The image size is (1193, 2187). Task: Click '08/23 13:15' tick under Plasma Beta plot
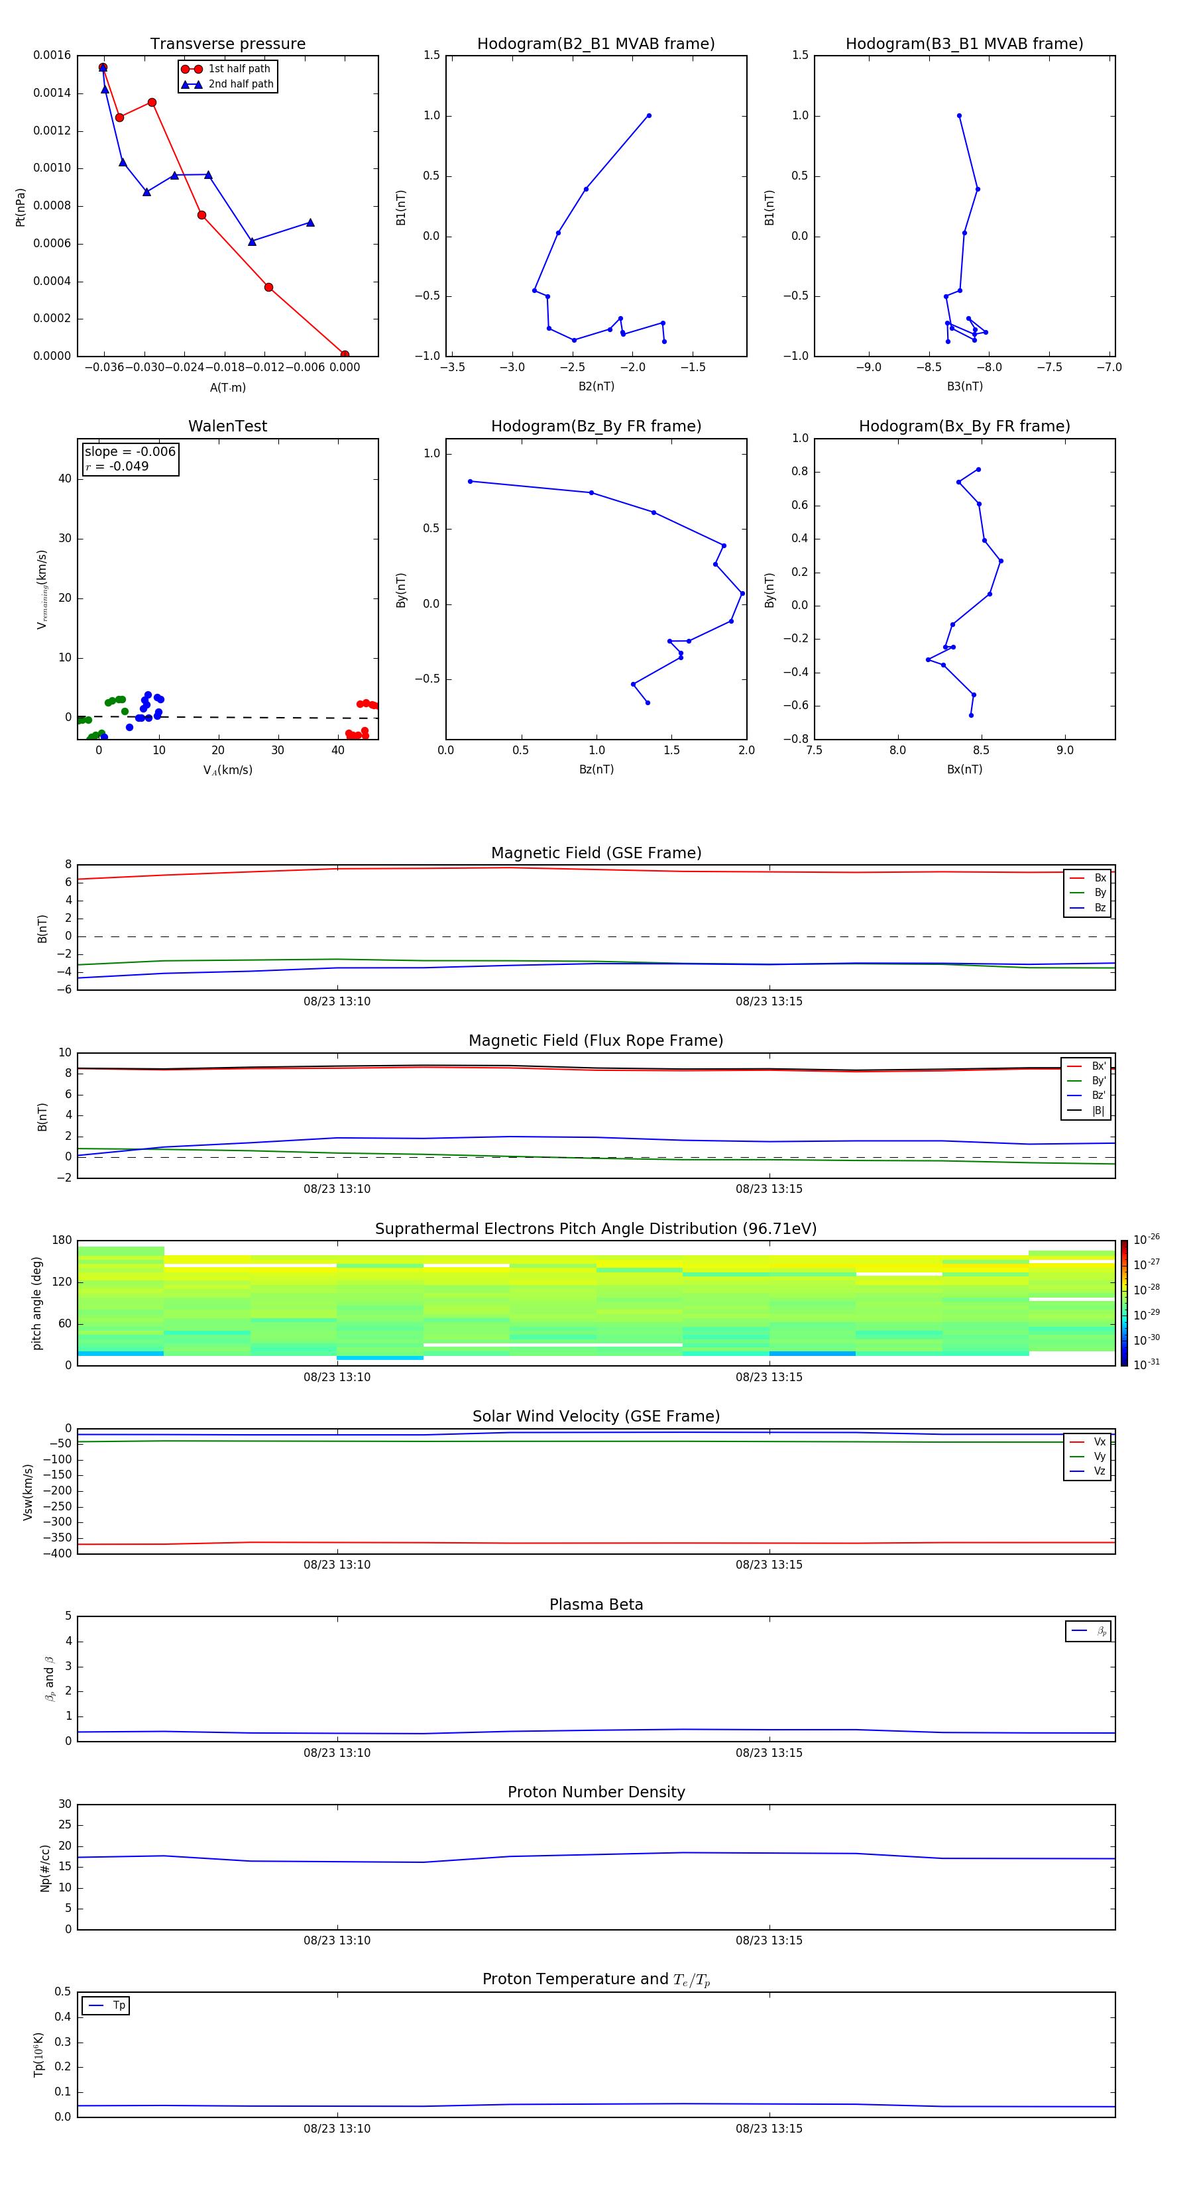point(769,1752)
